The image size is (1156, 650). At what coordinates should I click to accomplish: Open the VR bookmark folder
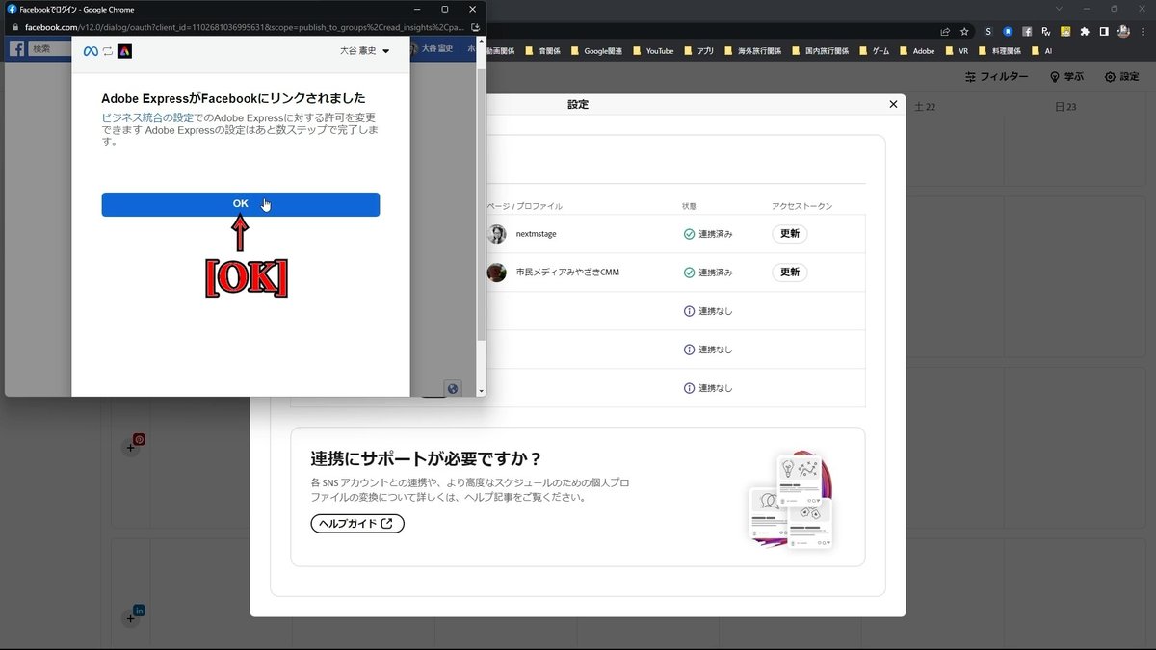(957, 50)
